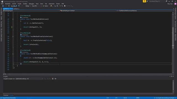This screenshot has height=99, width=177.
Task: Close the active UnitTest1.cs tab
Action: (x=12, y=9)
